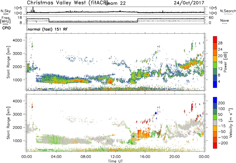
Task: Click the 'N.Sky' legend label
Action: pyautogui.click(x=6, y=11)
